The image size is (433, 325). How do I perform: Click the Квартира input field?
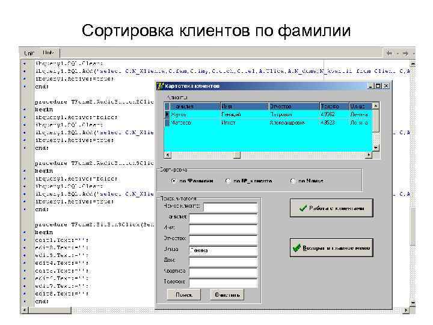tap(223, 272)
